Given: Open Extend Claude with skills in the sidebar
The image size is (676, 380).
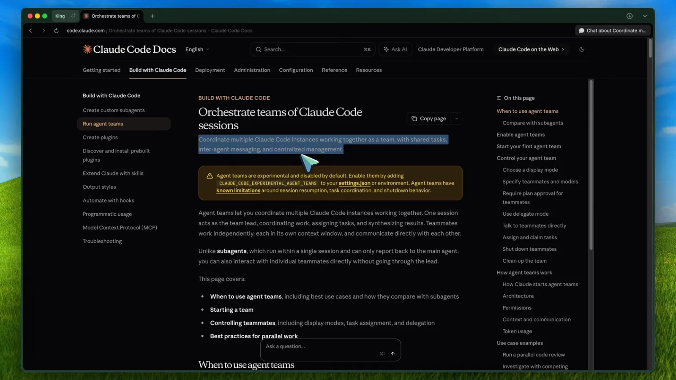Looking at the screenshot, I should click(113, 173).
